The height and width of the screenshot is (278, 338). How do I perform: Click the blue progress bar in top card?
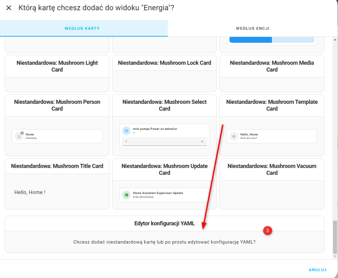tap(251, 40)
